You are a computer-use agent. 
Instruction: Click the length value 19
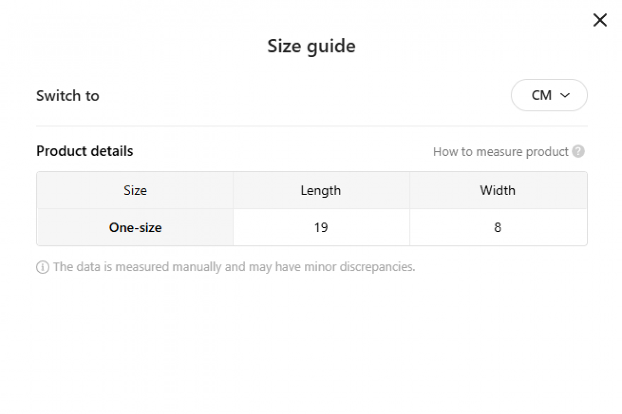pos(321,227)
